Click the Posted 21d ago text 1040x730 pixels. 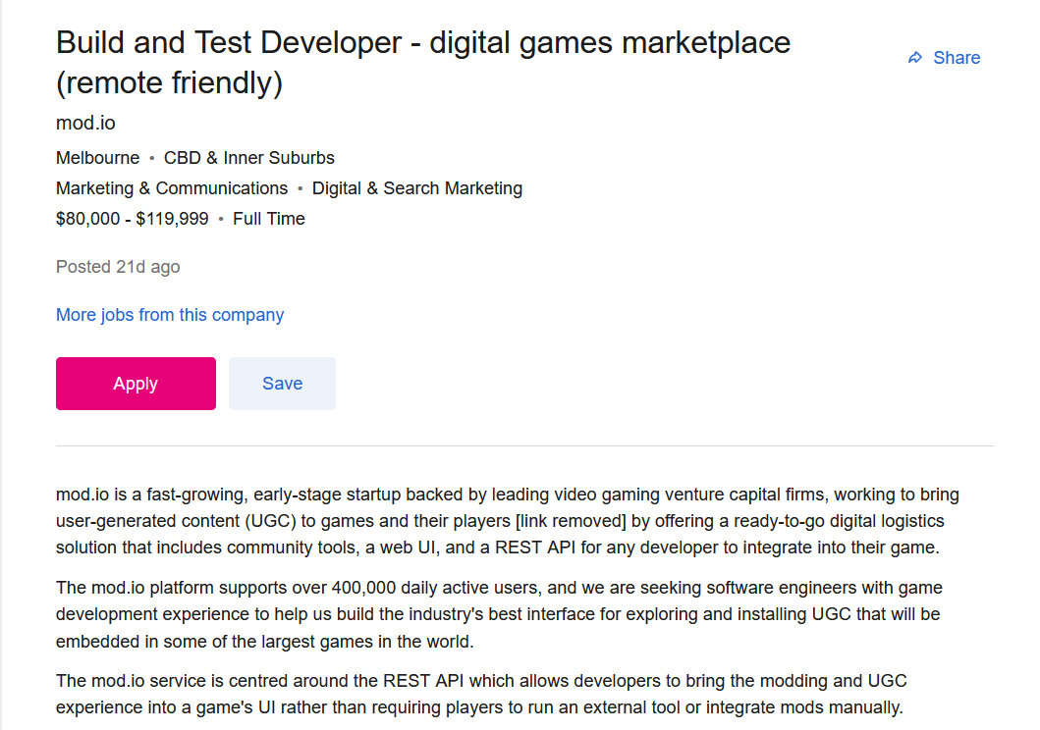(x=117, y=266)
